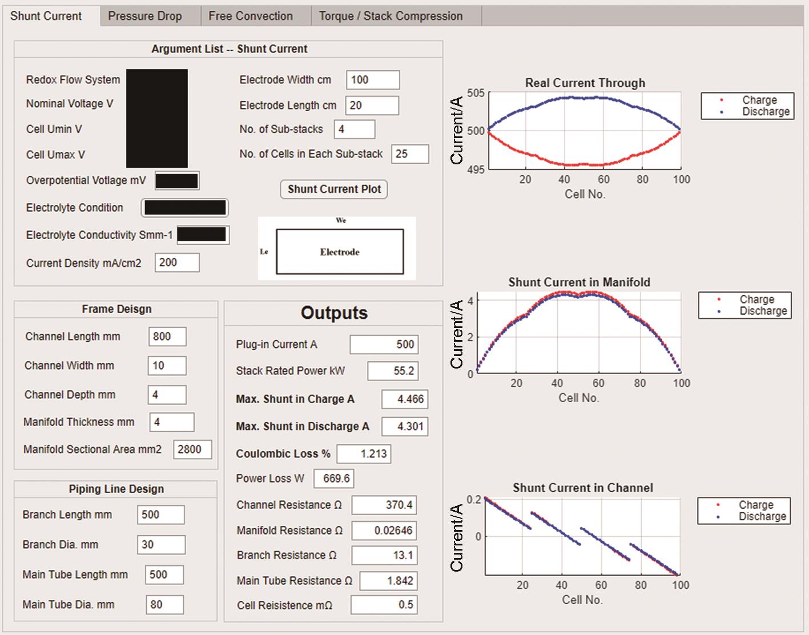
Task: Select the Channel Length mm field
Action: pyautogui.click(x=167, y=337)
